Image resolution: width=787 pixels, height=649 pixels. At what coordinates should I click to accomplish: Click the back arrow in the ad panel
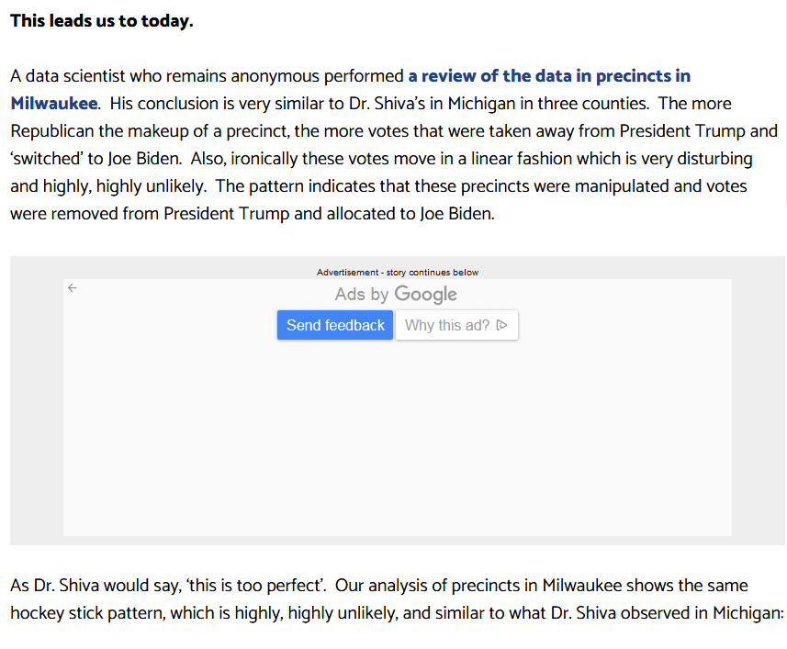click(73, 288)
